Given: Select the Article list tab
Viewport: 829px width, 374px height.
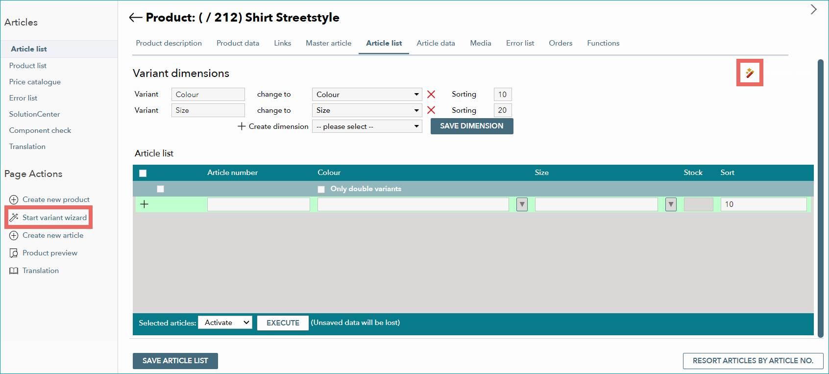Looking at the screenshot, I should [384, 43].
